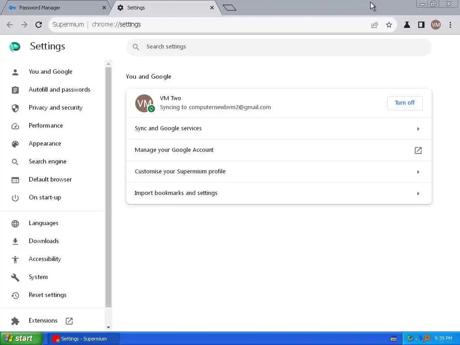The image size is (460, 345).
Task: Click the palette icon for Appearance
Action: tap(15, 144)
